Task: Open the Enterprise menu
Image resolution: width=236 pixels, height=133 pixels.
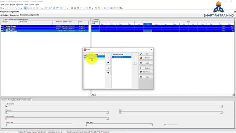Action: point(20,5)
